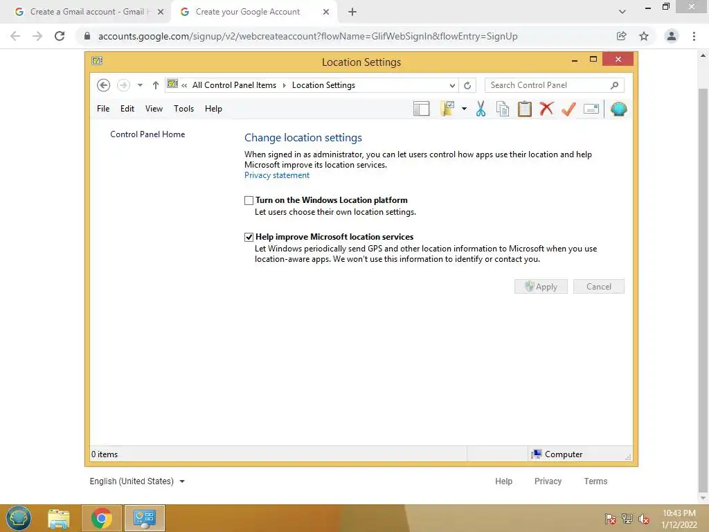
Task: Open Chrome three-dot menu
Action: (x=694, y=36)
